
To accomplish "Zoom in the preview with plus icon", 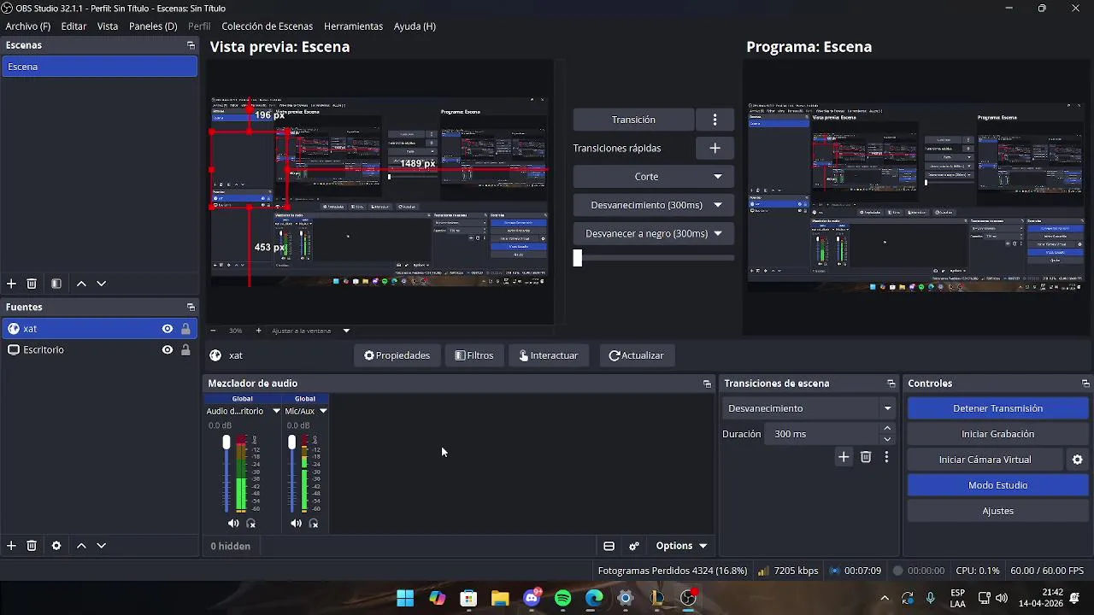I will 259,331.
